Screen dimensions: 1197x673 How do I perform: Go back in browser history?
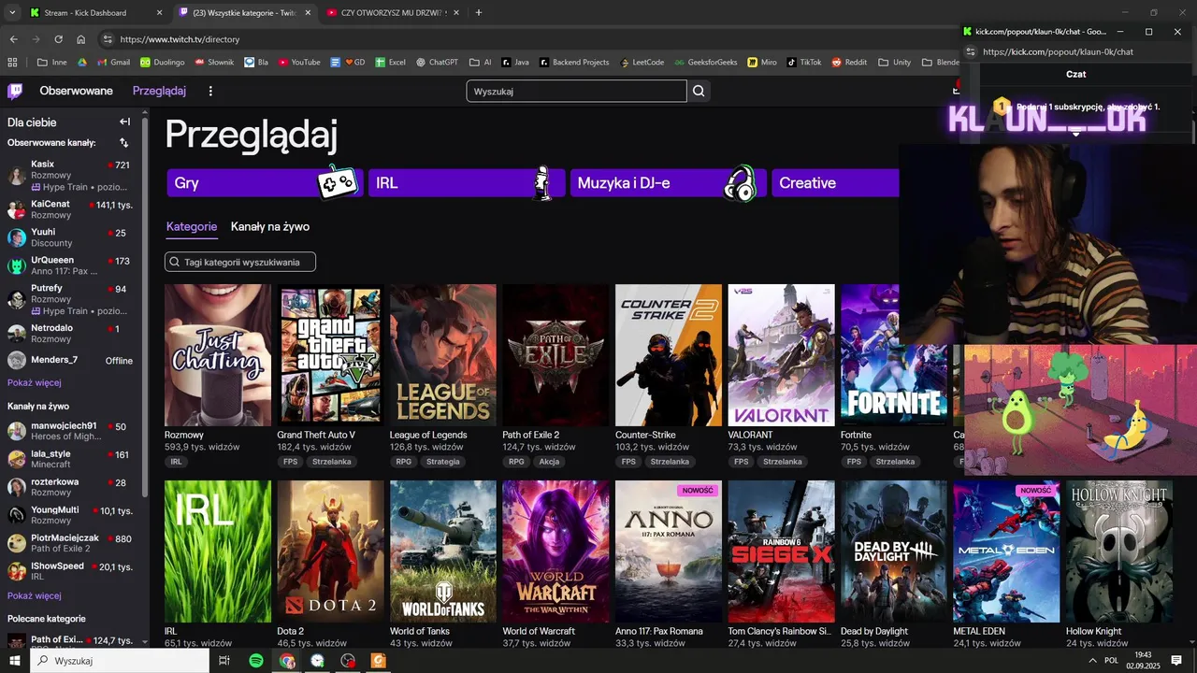[x=13, y=39]
